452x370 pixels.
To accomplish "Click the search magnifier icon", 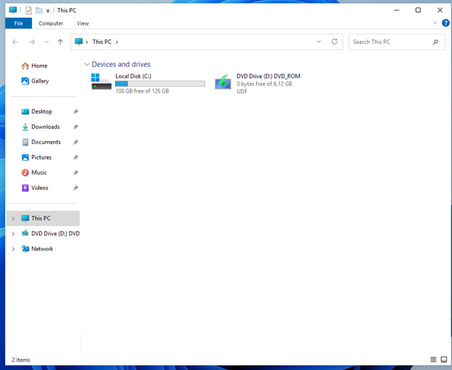I will pos(436,42).
